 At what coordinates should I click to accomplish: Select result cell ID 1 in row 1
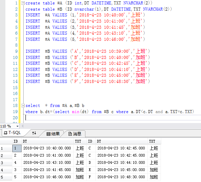click(x=17, y=148)
